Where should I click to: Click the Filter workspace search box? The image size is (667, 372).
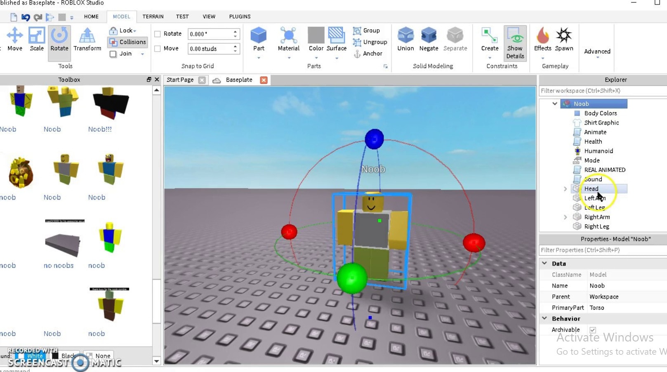point(603,91)
